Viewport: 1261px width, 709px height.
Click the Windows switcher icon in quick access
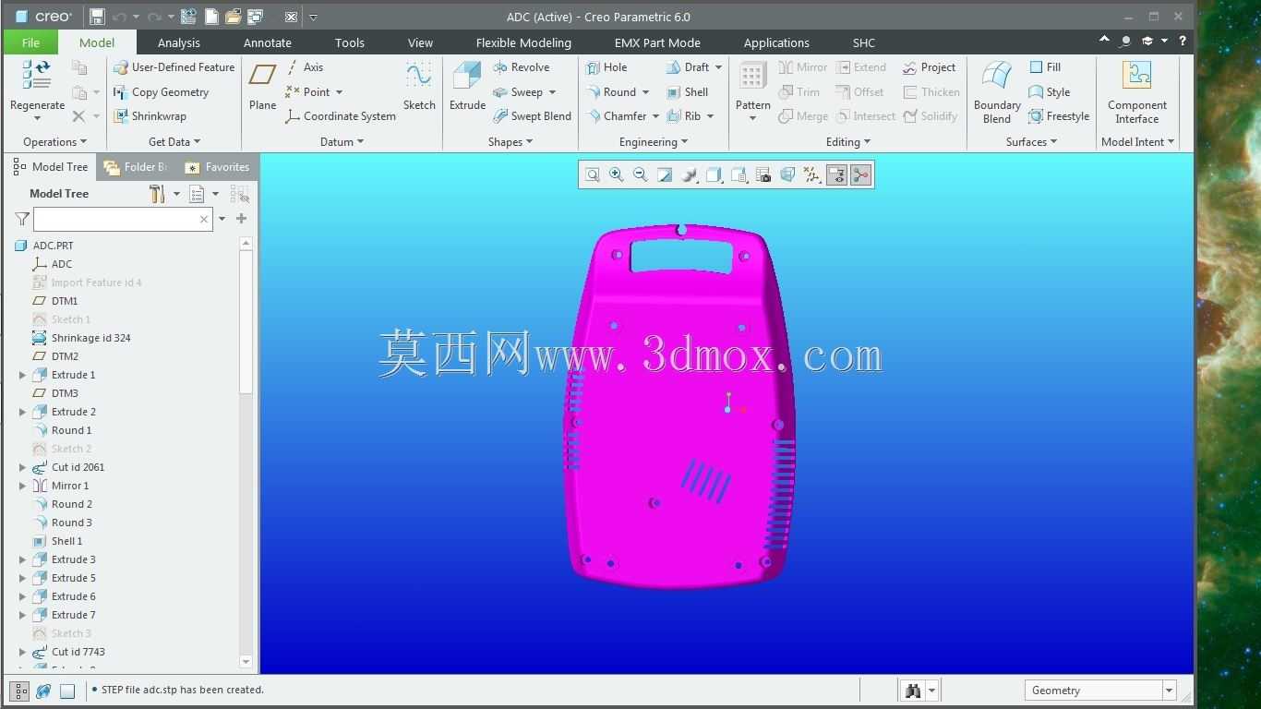256,17
